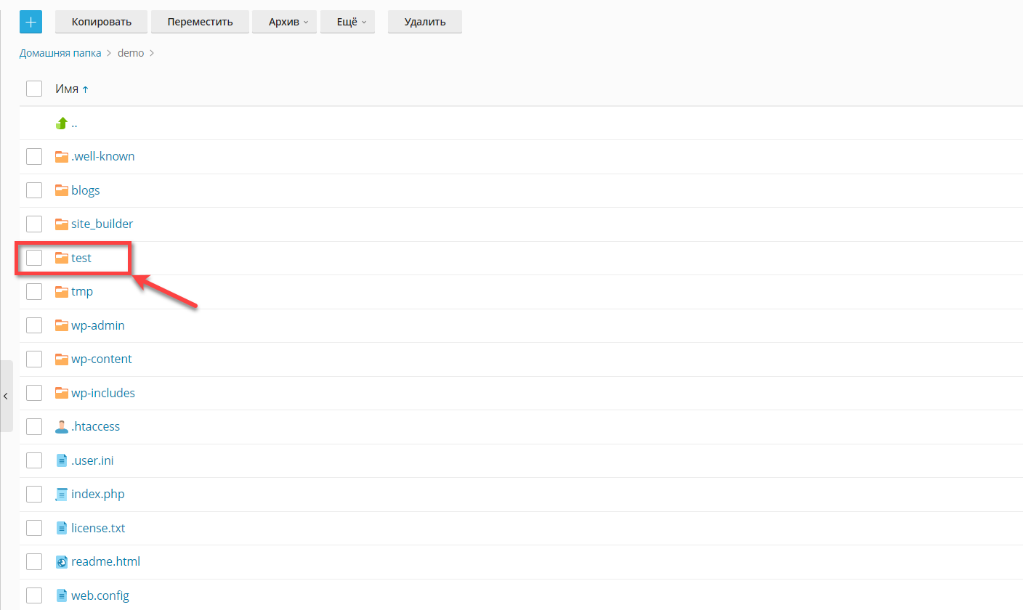This screenshot has height=610, width=1023.
Task: Tick the checkbox next to test folder
Action: [x=34, y=258]
